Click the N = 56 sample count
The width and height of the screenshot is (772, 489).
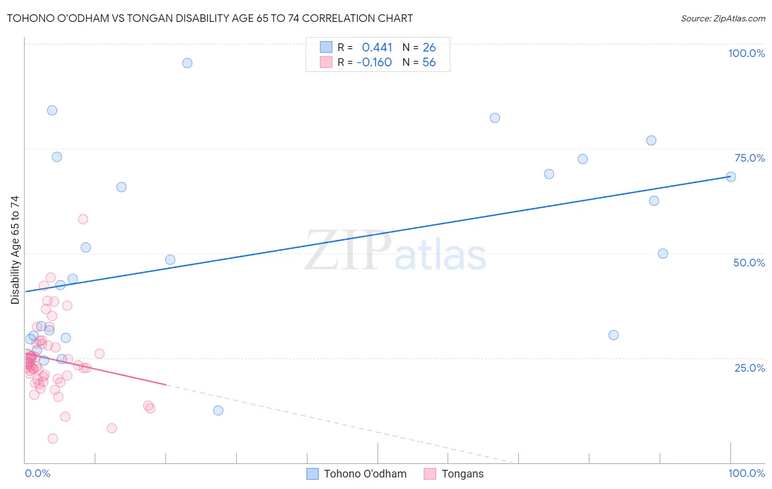419,62
